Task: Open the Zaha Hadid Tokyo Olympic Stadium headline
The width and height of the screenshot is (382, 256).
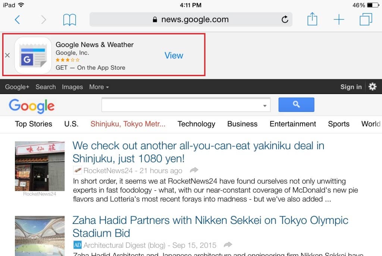Action: 210,227
